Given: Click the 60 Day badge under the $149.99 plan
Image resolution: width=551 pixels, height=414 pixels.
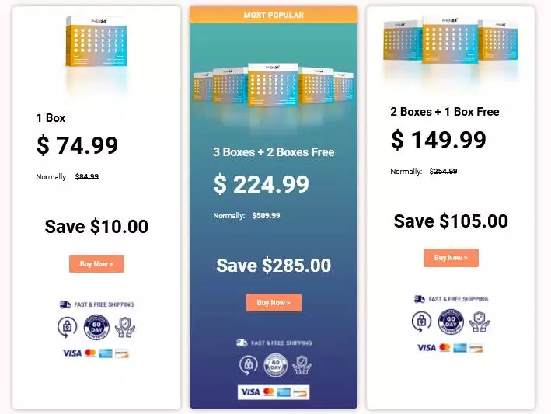Looking at the screenshot, I should (x=451, y=322).
